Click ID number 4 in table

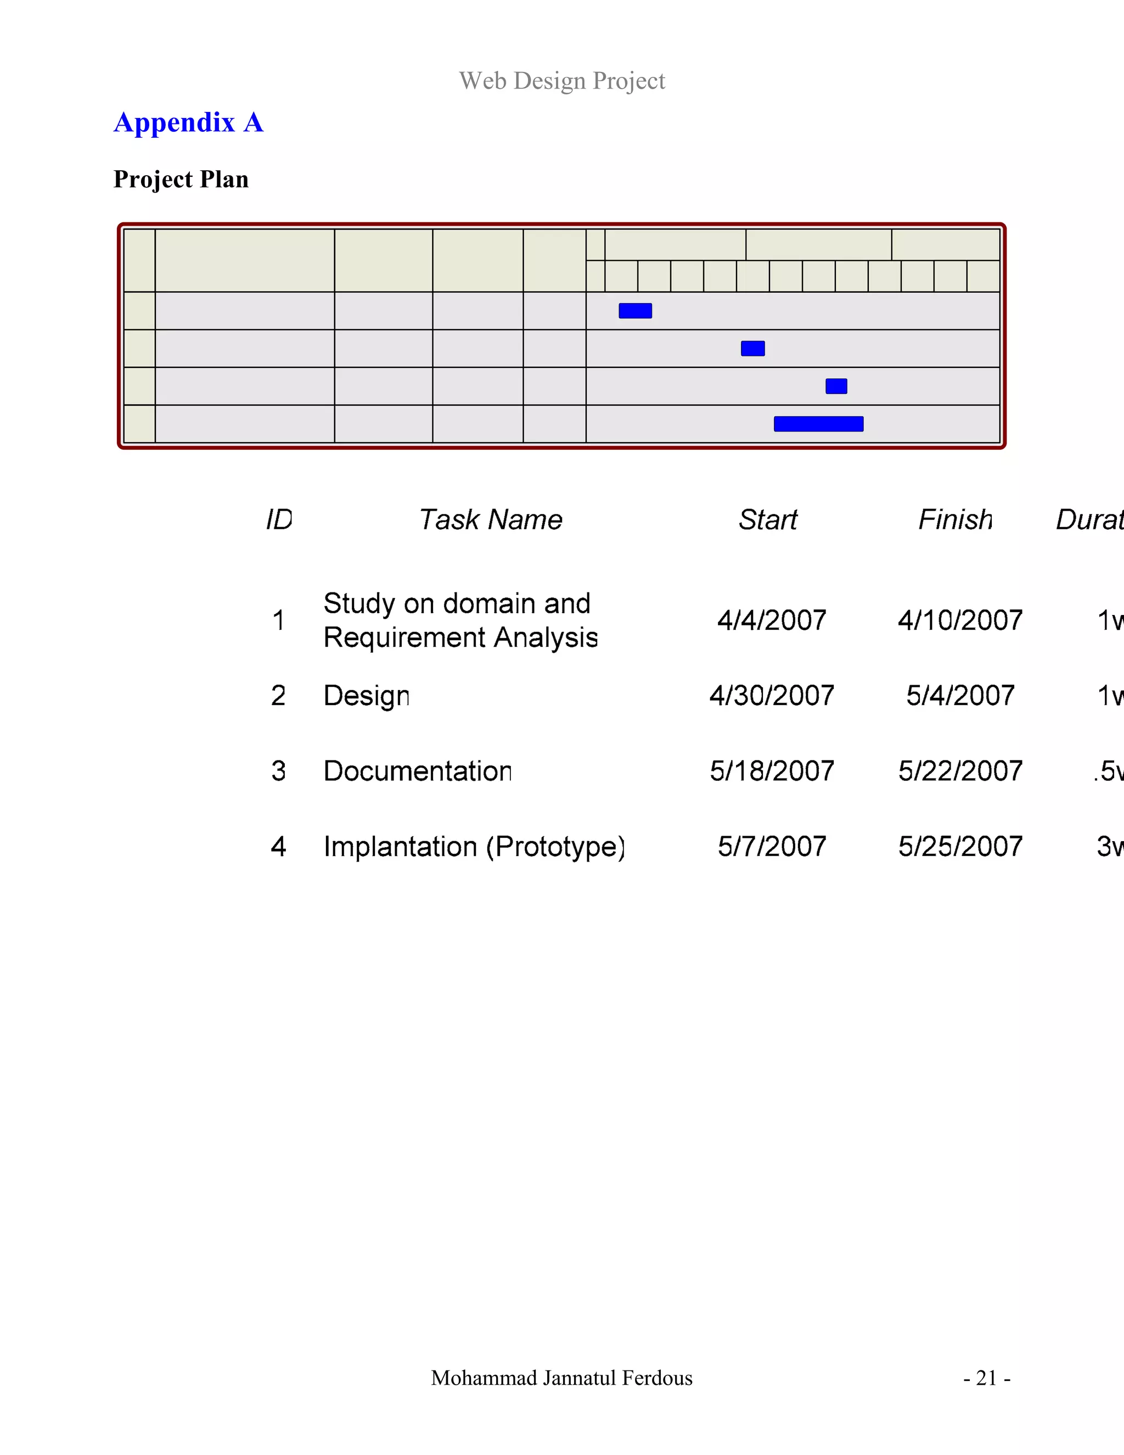coord(278,846)
